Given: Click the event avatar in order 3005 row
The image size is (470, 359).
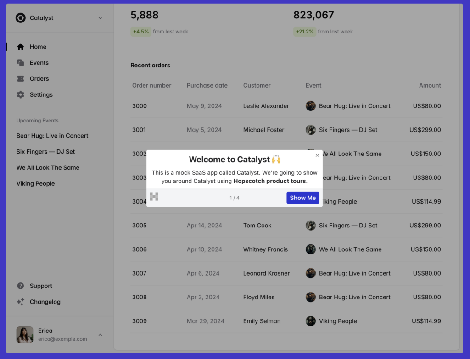Looking at the screenshot, I should (x=311, y=226).
